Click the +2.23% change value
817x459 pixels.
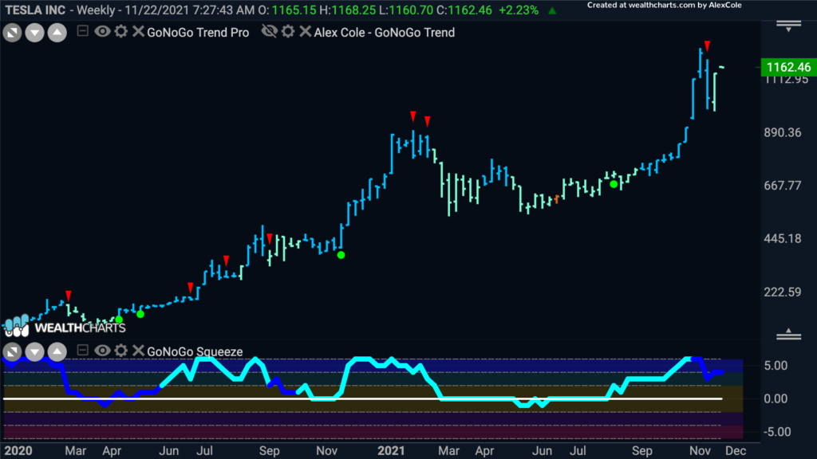click(519, 10)
